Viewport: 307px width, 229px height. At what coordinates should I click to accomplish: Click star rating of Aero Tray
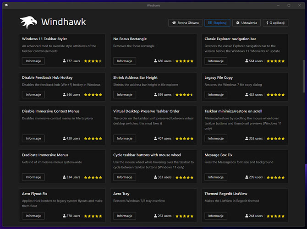(185, 216)
